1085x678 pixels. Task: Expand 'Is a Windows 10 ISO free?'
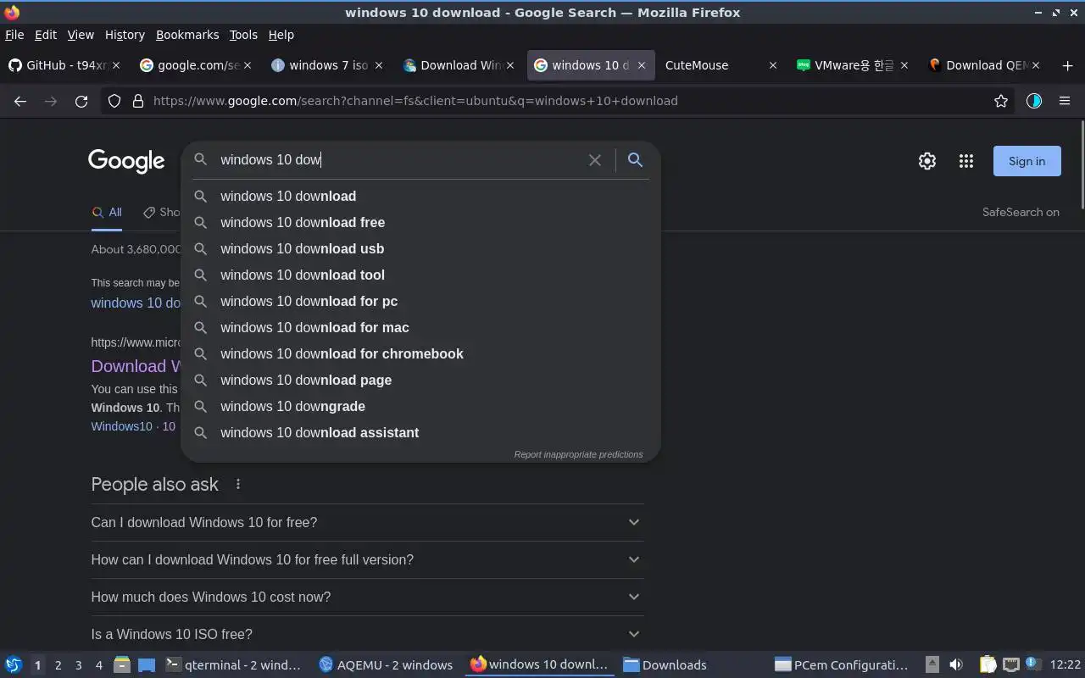367,634
